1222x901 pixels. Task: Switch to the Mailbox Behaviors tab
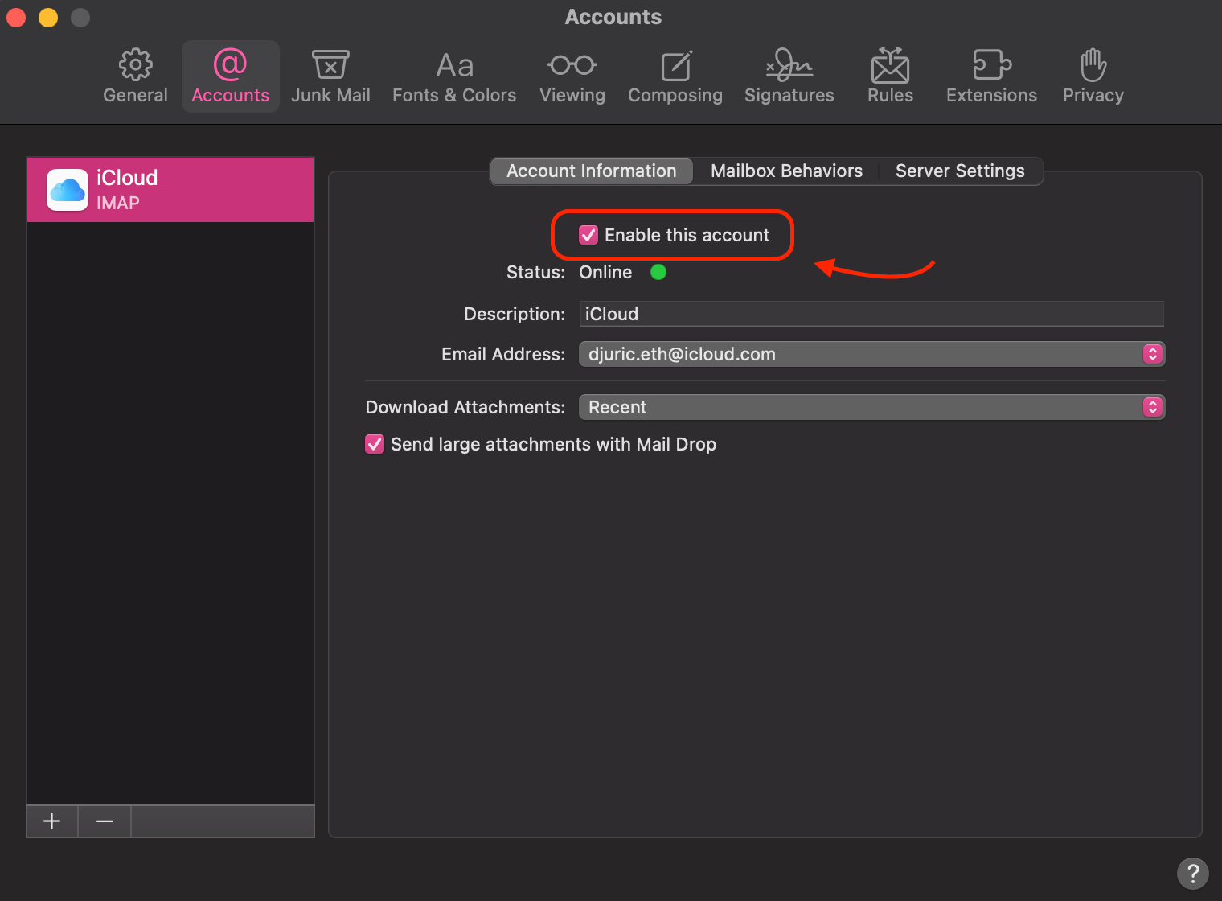tap(786, 171)
